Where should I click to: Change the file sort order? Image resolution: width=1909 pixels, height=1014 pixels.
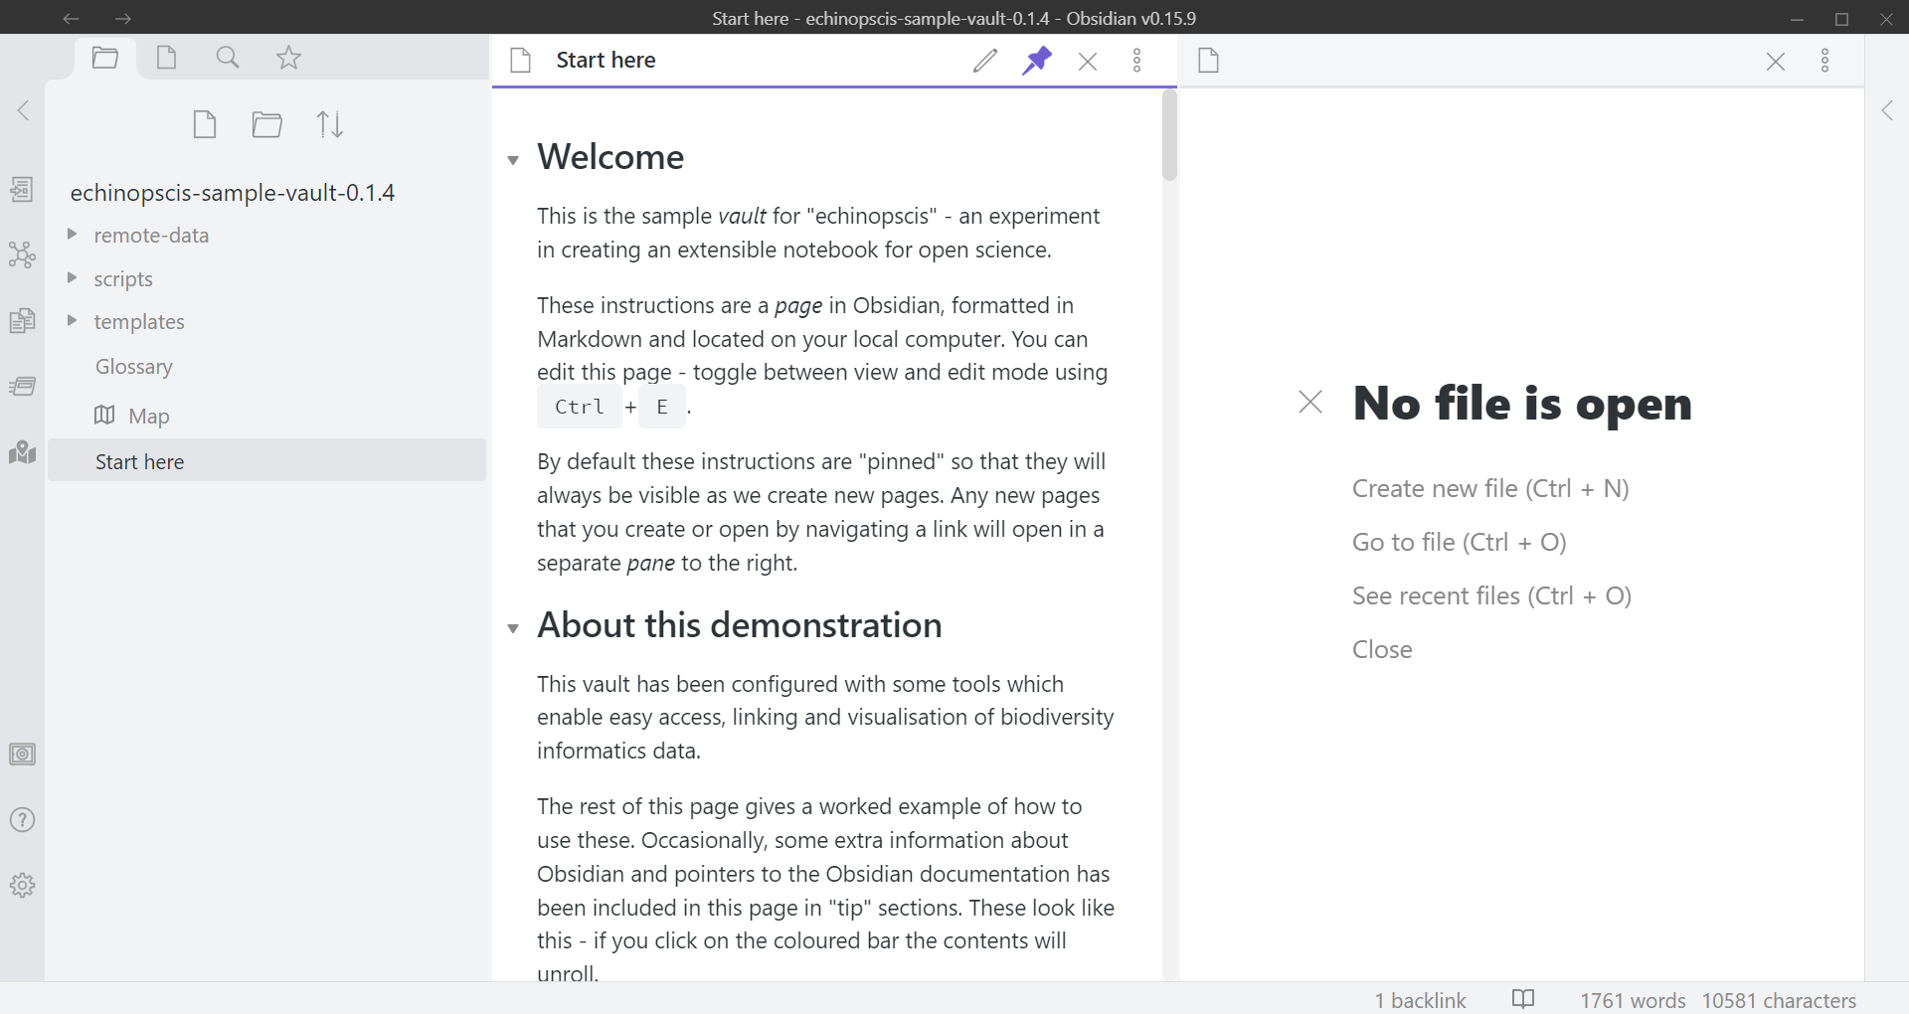click(330, 124)
